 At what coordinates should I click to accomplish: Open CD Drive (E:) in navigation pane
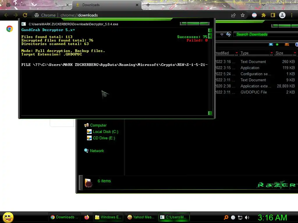pyautogui.click(x=104, y=138)
